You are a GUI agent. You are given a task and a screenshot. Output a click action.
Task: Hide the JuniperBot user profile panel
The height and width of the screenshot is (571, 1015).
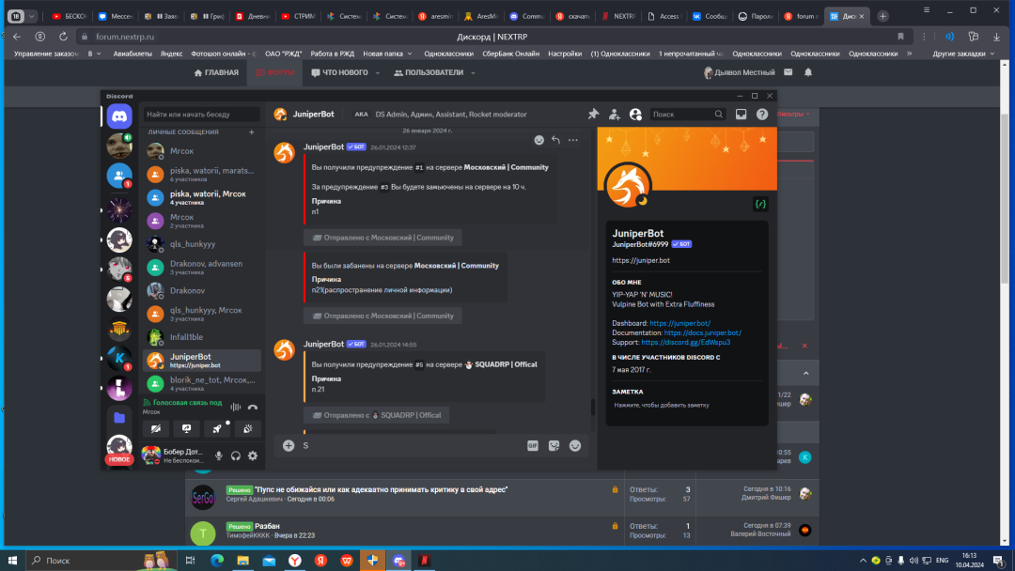point(635,115)
